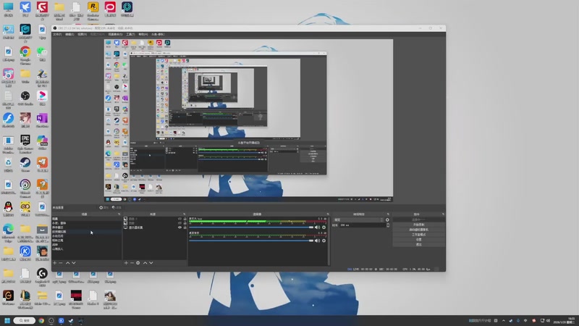Click the Properties button above Sources

103,208
